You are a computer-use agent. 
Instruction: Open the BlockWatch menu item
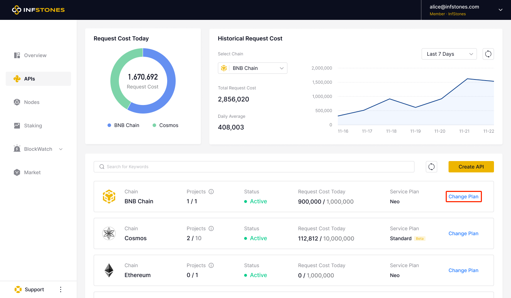[38, 149]
